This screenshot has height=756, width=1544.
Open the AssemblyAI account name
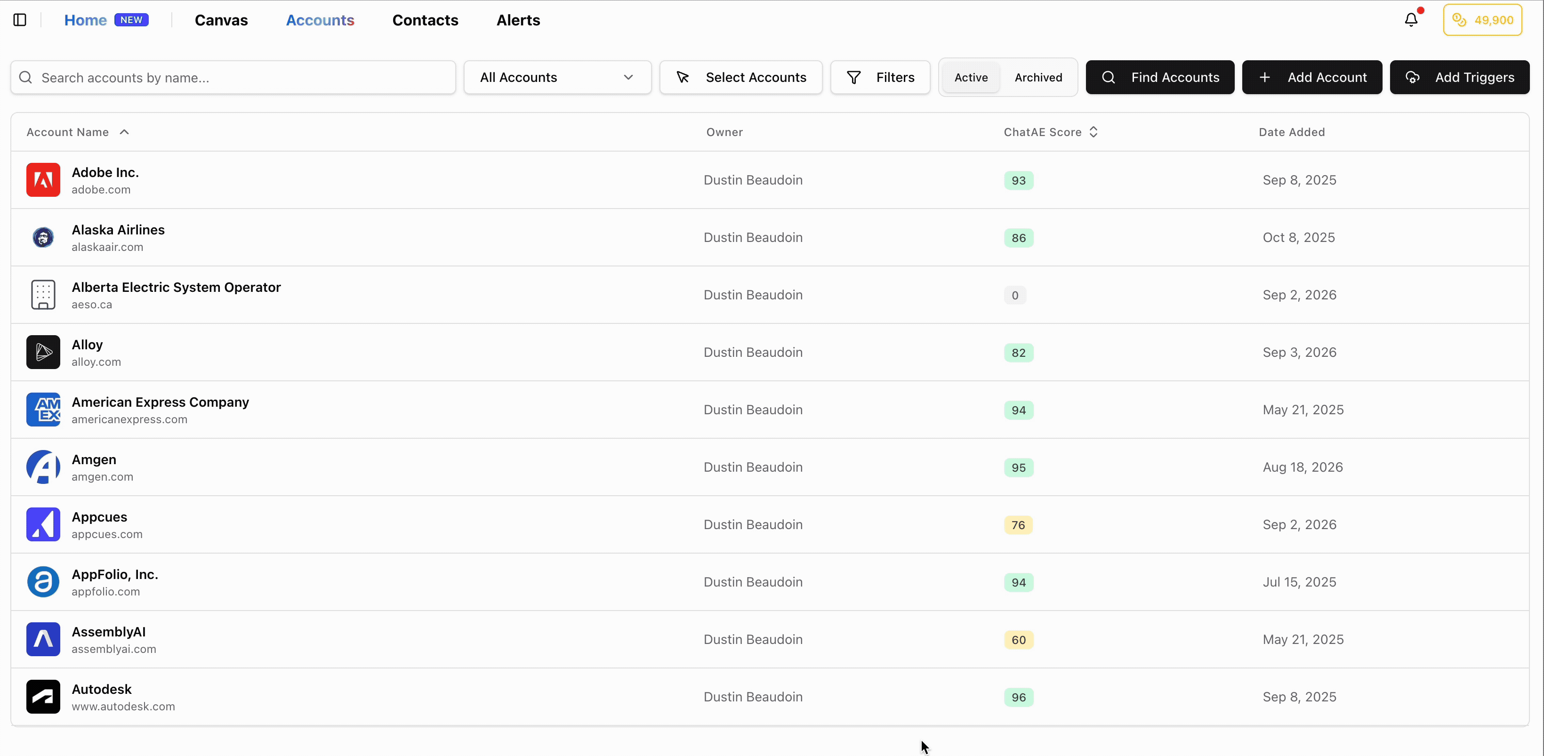pos(108,632)
